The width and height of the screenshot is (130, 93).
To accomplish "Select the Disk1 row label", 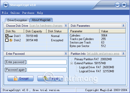I will tap(17, 36).
